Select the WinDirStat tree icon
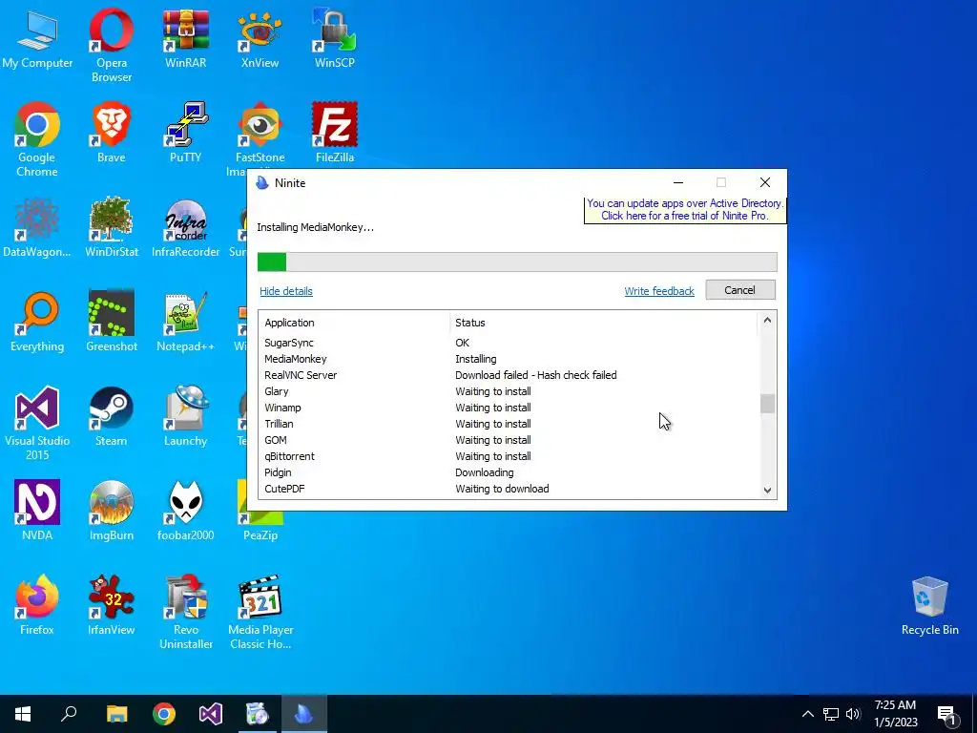The height and width of the screenshot is (733, 977). pos(112,227)
